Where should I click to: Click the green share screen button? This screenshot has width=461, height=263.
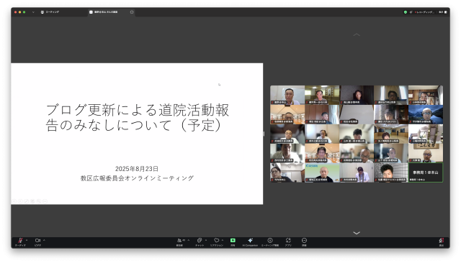tap(233, 240)
